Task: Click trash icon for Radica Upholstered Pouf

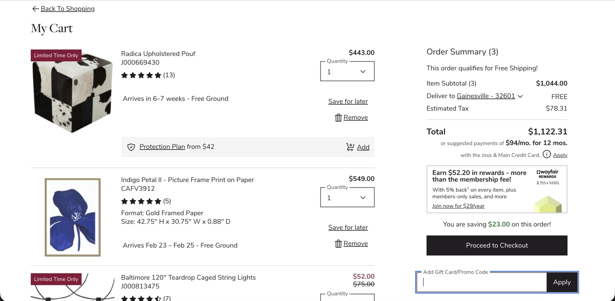Action: [338, 118]
